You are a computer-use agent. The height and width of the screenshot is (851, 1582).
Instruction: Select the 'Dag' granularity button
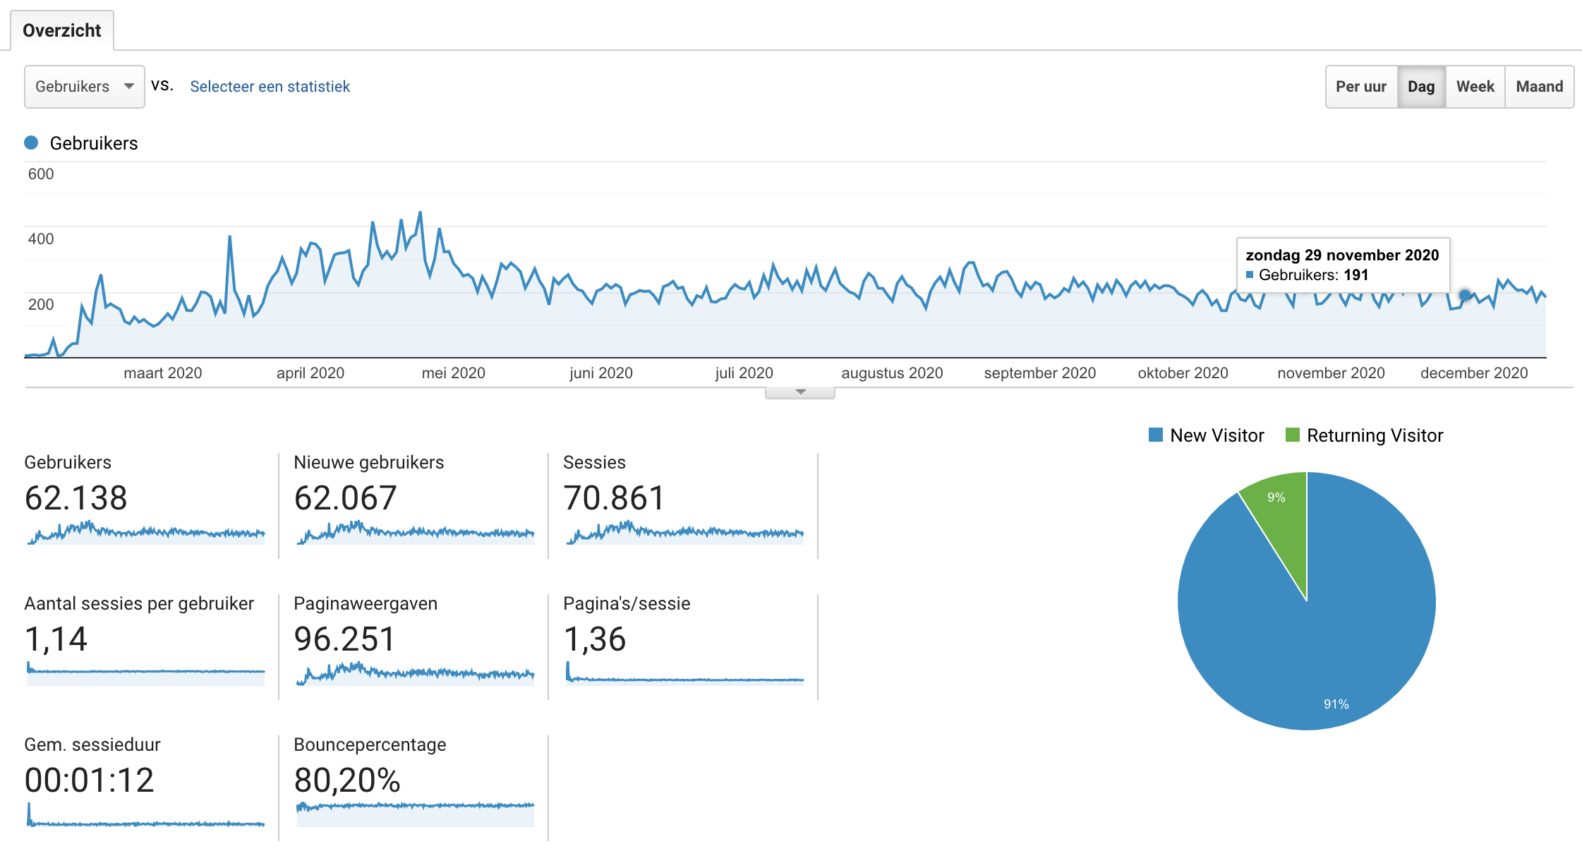pos(1421,87)
